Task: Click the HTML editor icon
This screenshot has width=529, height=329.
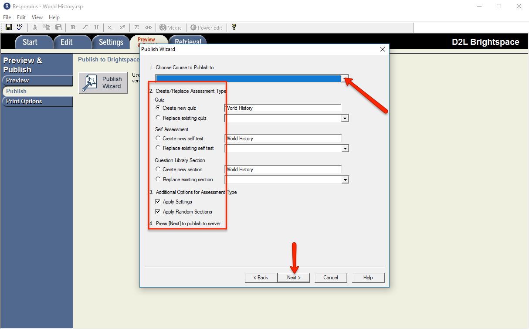Action: [149, 27]
